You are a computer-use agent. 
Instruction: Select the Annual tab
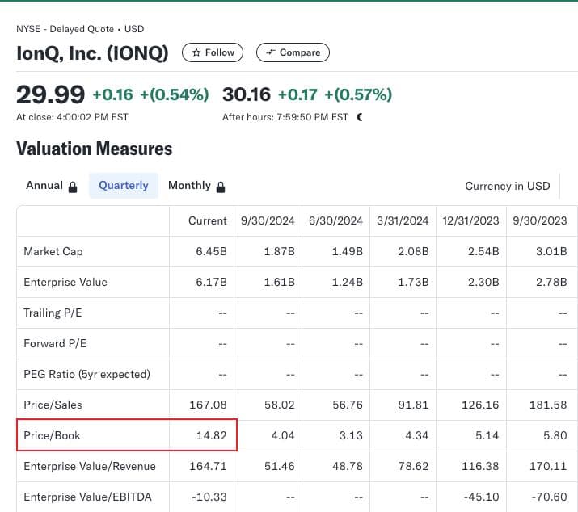click(x=44, y=185)
